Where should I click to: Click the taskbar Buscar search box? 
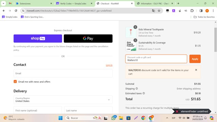pyautogui.click(x=83, y=118)
